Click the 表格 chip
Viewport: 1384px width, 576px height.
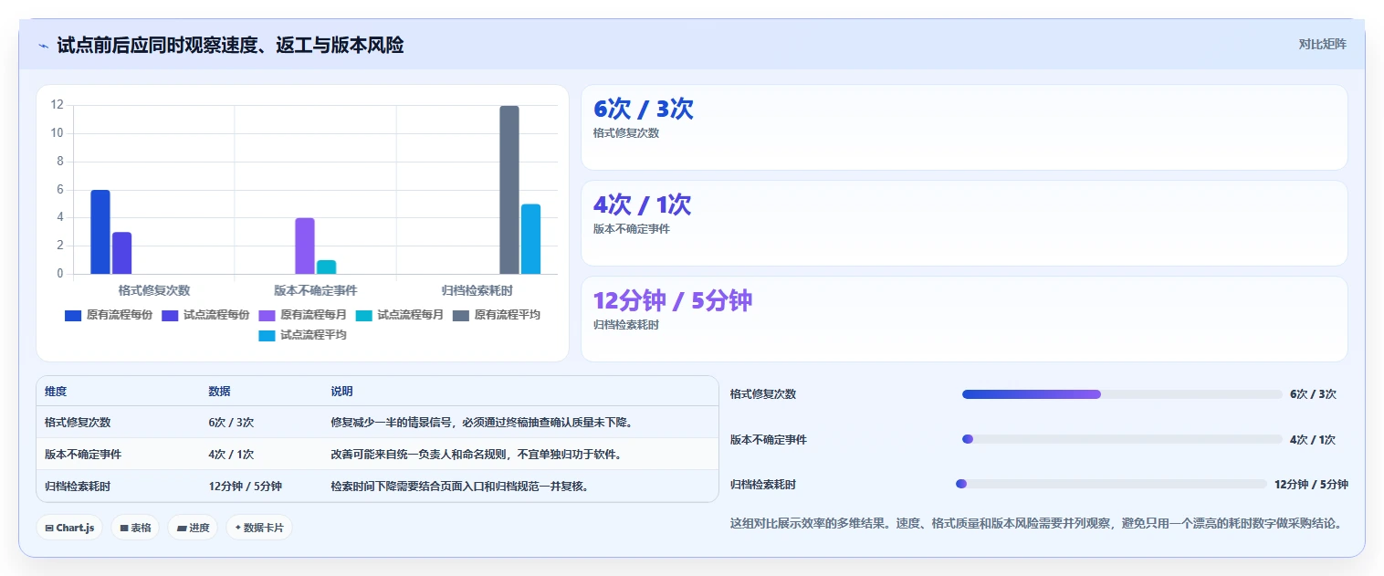click(x=135, y=528)
